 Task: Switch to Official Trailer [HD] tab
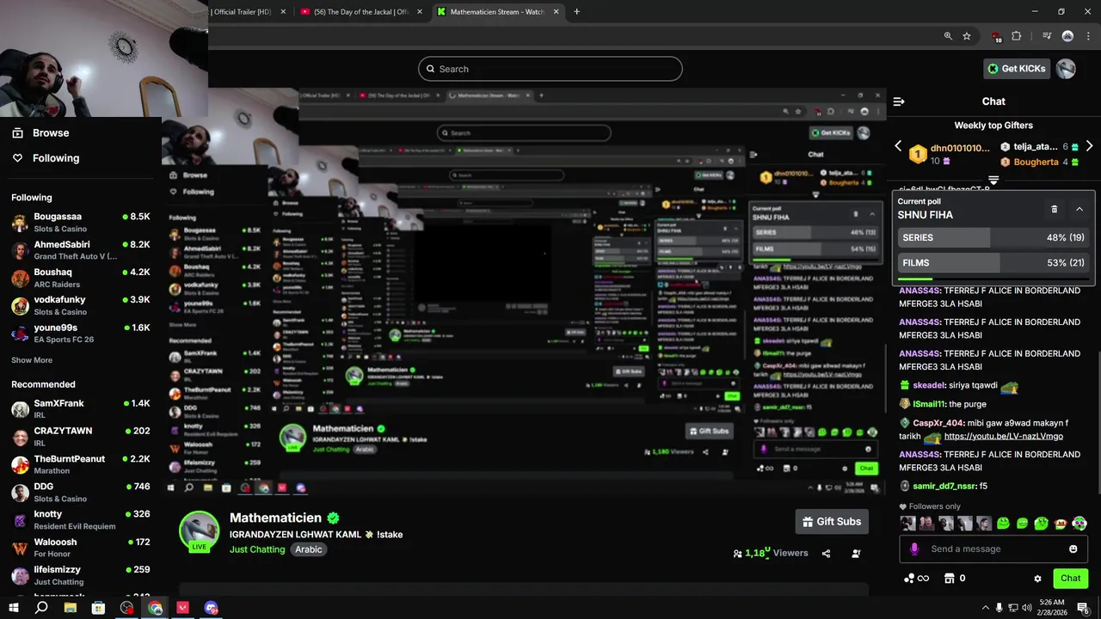coord(248,12)
